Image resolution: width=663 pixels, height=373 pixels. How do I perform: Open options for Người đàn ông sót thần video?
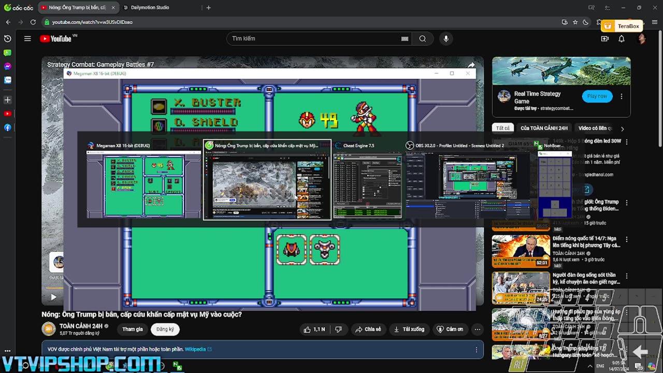click(x=627, y=276)
